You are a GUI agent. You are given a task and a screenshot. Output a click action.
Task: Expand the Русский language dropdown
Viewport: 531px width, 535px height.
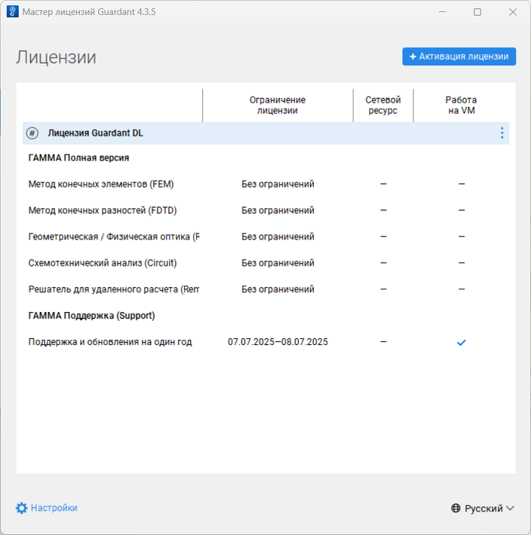(x=483, y=509)
